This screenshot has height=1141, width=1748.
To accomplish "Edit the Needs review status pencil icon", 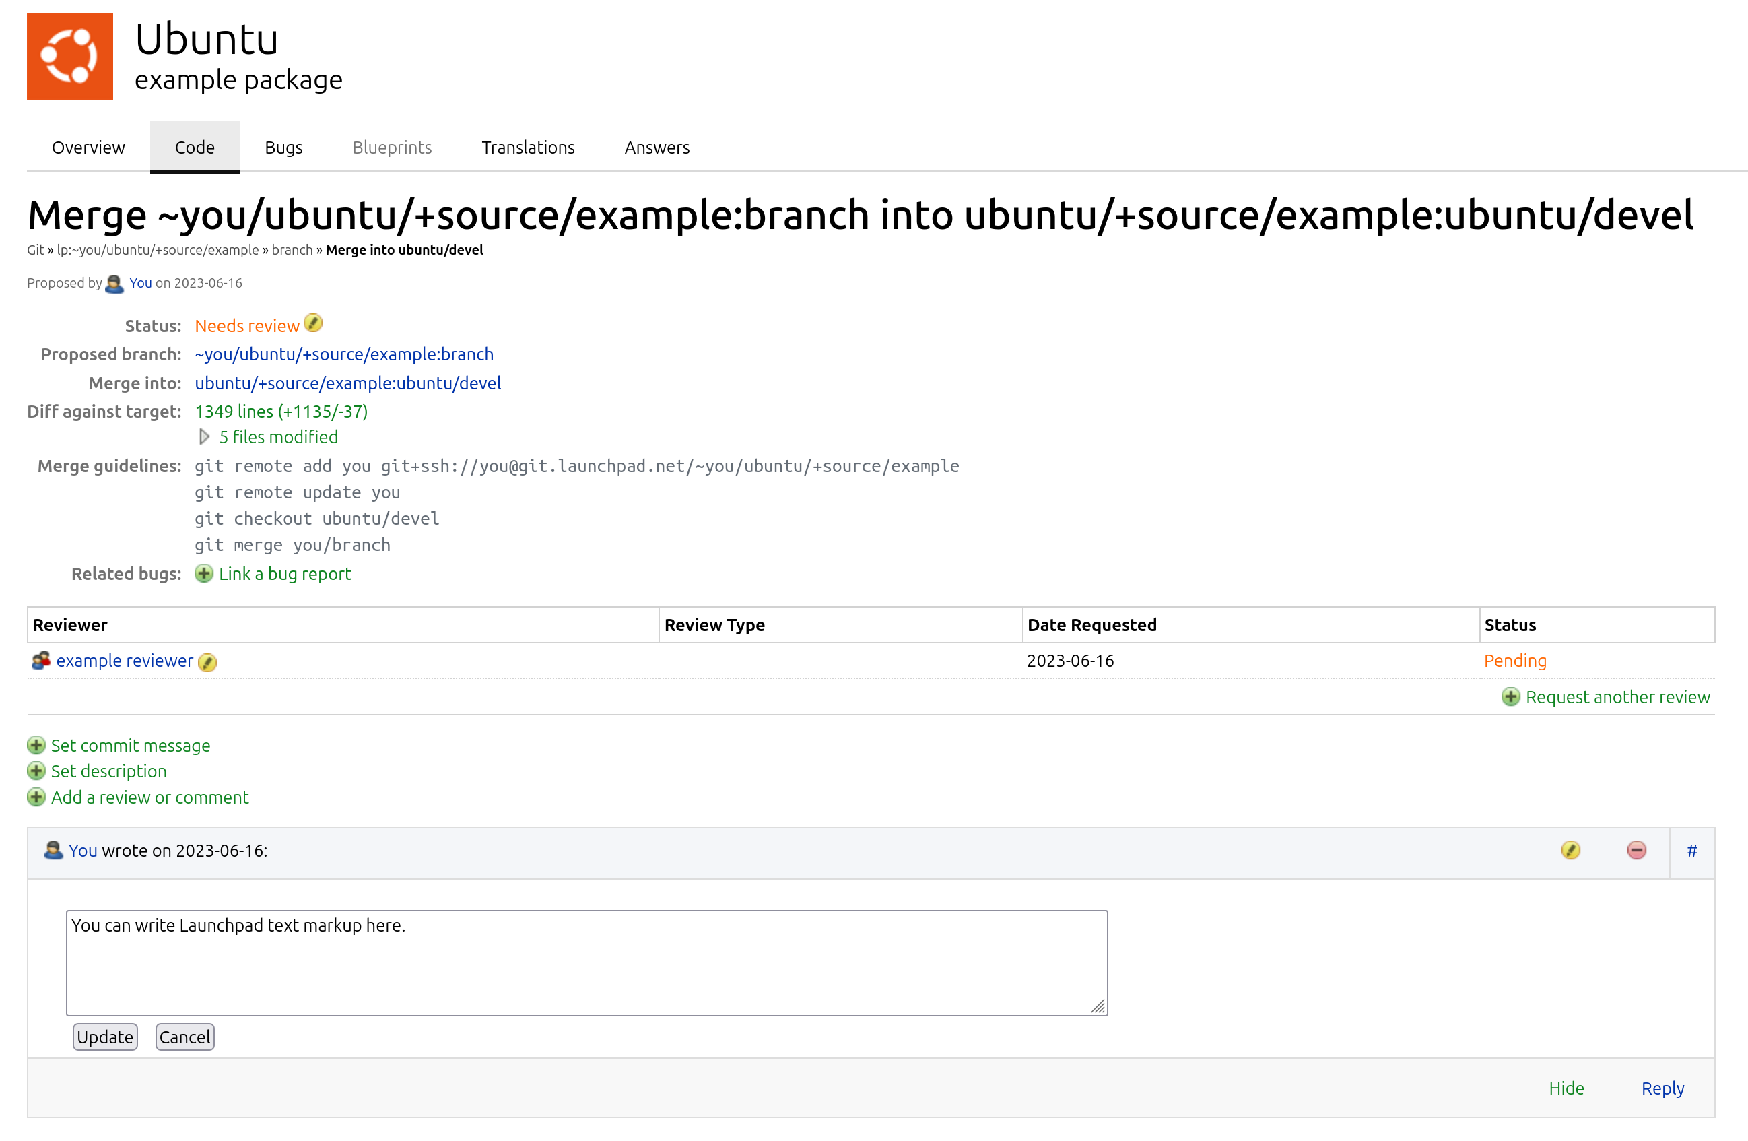I will 313,323.
